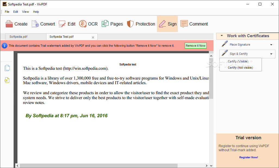Open the Help menu
This screenshot has height=168, width=279.
tap(36, 12)
